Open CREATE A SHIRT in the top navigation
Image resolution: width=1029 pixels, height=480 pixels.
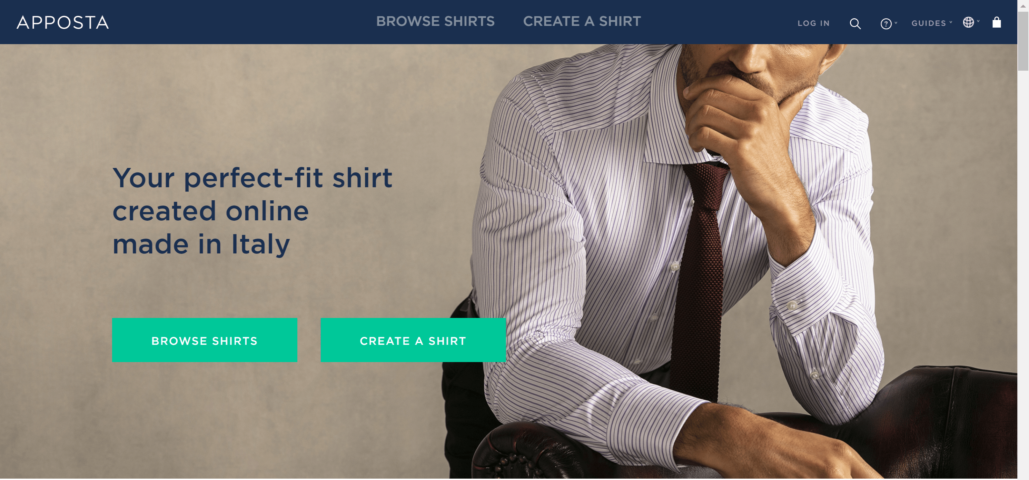point(582,22)
